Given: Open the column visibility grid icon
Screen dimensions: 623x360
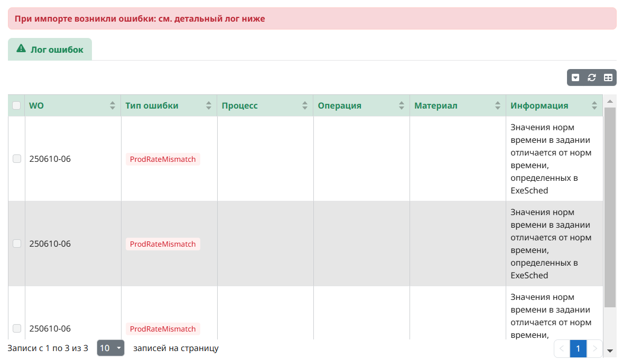Looking at the screenshot, I should 608,77.
